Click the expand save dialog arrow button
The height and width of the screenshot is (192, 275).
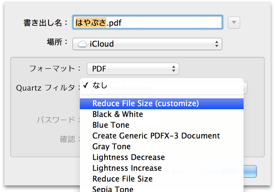coord(234,22)
